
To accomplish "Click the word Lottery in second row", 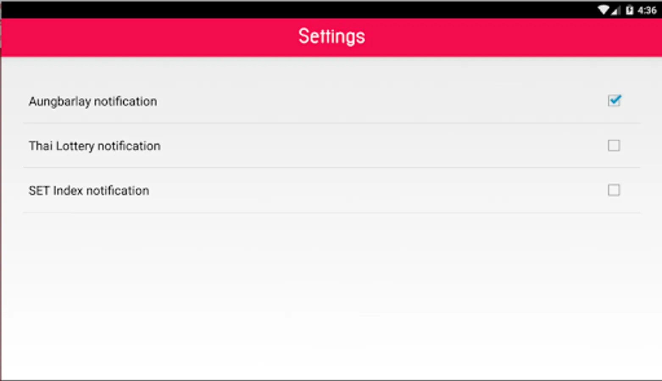I will pos(75,146).
